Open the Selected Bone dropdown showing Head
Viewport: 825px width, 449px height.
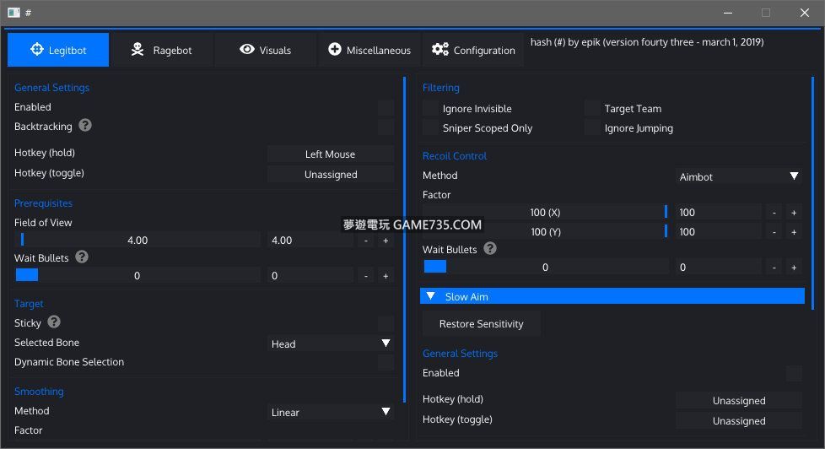(331, 344)
